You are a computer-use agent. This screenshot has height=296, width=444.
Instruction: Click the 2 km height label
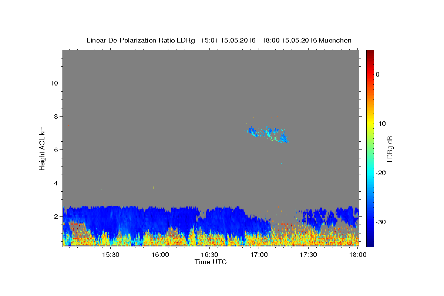55,216
